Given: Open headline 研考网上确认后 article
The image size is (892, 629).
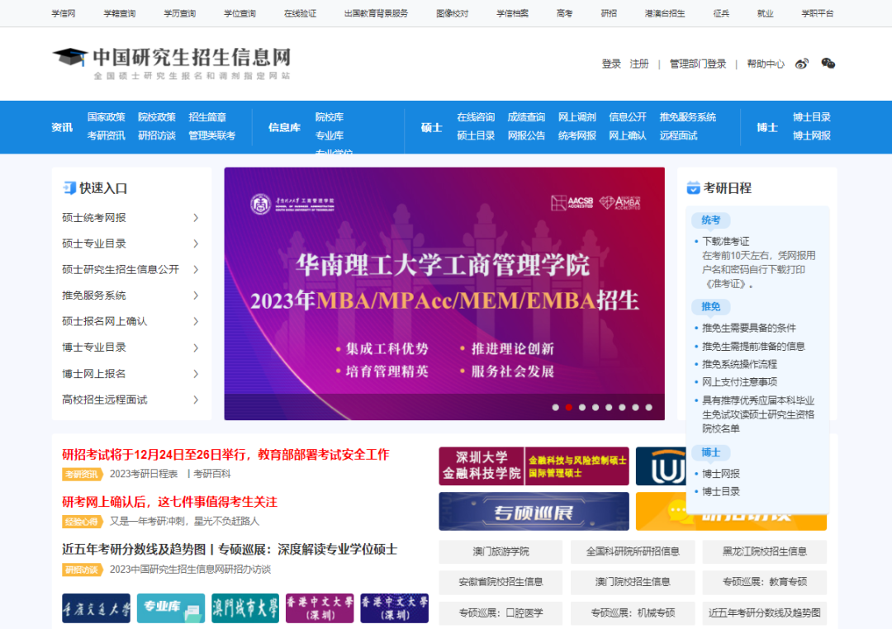Looking at the screenshot, I should (169, 502).
